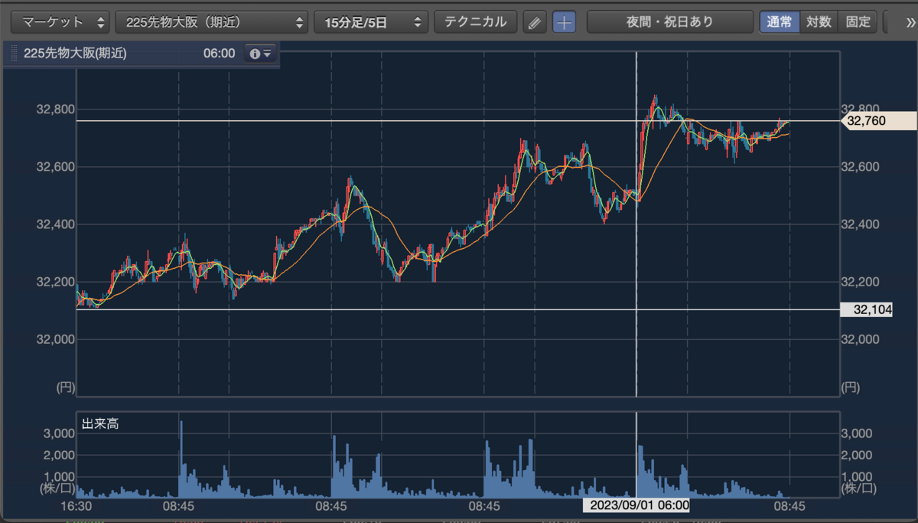
Task: Open the 225先物大阪（期近） symbol dropdown
Action: [x=212, y=21]
